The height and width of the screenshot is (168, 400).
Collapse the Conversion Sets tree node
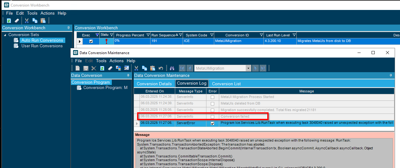click(5, 35)
